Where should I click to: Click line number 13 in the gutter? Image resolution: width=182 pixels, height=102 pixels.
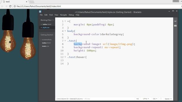(x=62, y=60)
